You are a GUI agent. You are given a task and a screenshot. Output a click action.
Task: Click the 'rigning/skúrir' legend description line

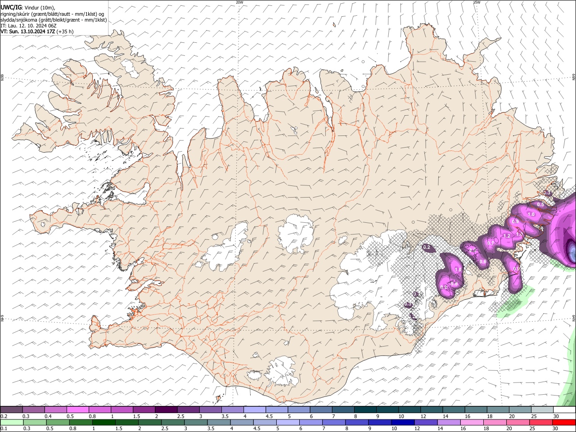(x=52, y=14)
